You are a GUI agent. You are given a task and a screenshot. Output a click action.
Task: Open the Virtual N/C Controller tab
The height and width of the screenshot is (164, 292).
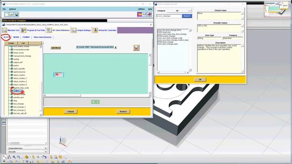point(104,30)
